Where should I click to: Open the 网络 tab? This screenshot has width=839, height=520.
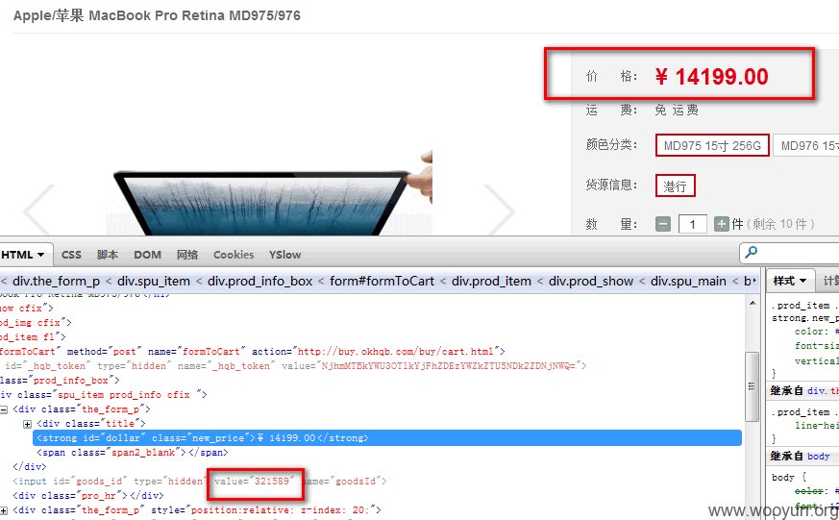186,255
